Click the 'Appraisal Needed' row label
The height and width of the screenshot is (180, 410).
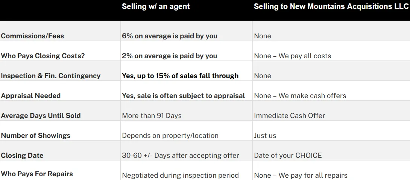pyautogui.click(x=31, y=96)
